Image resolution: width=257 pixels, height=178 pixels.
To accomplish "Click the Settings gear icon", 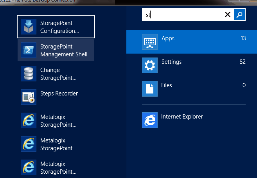I will point(149,65).
